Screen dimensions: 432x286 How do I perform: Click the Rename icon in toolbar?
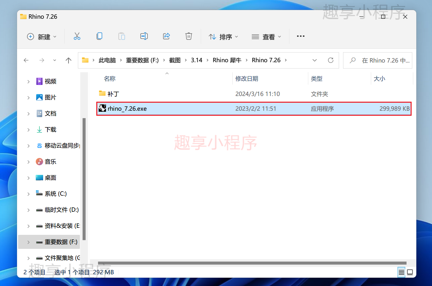[x=144, y=36]
